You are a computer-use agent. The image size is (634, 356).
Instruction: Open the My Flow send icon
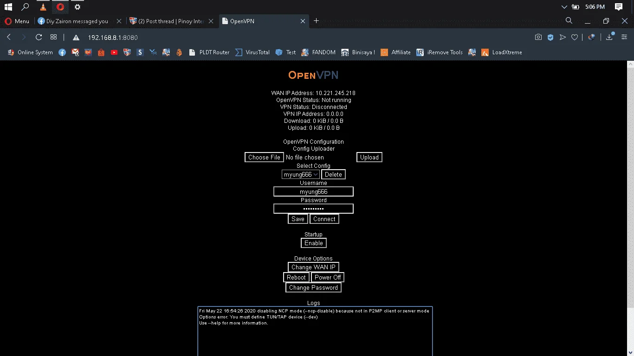coord(563,37)
